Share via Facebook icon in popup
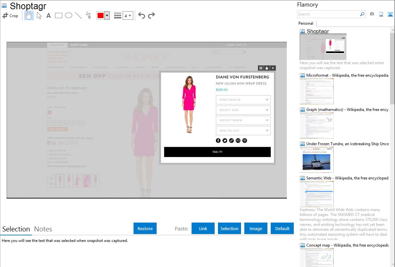This screenshot has height=267, width=395. [x=218, y=141]
